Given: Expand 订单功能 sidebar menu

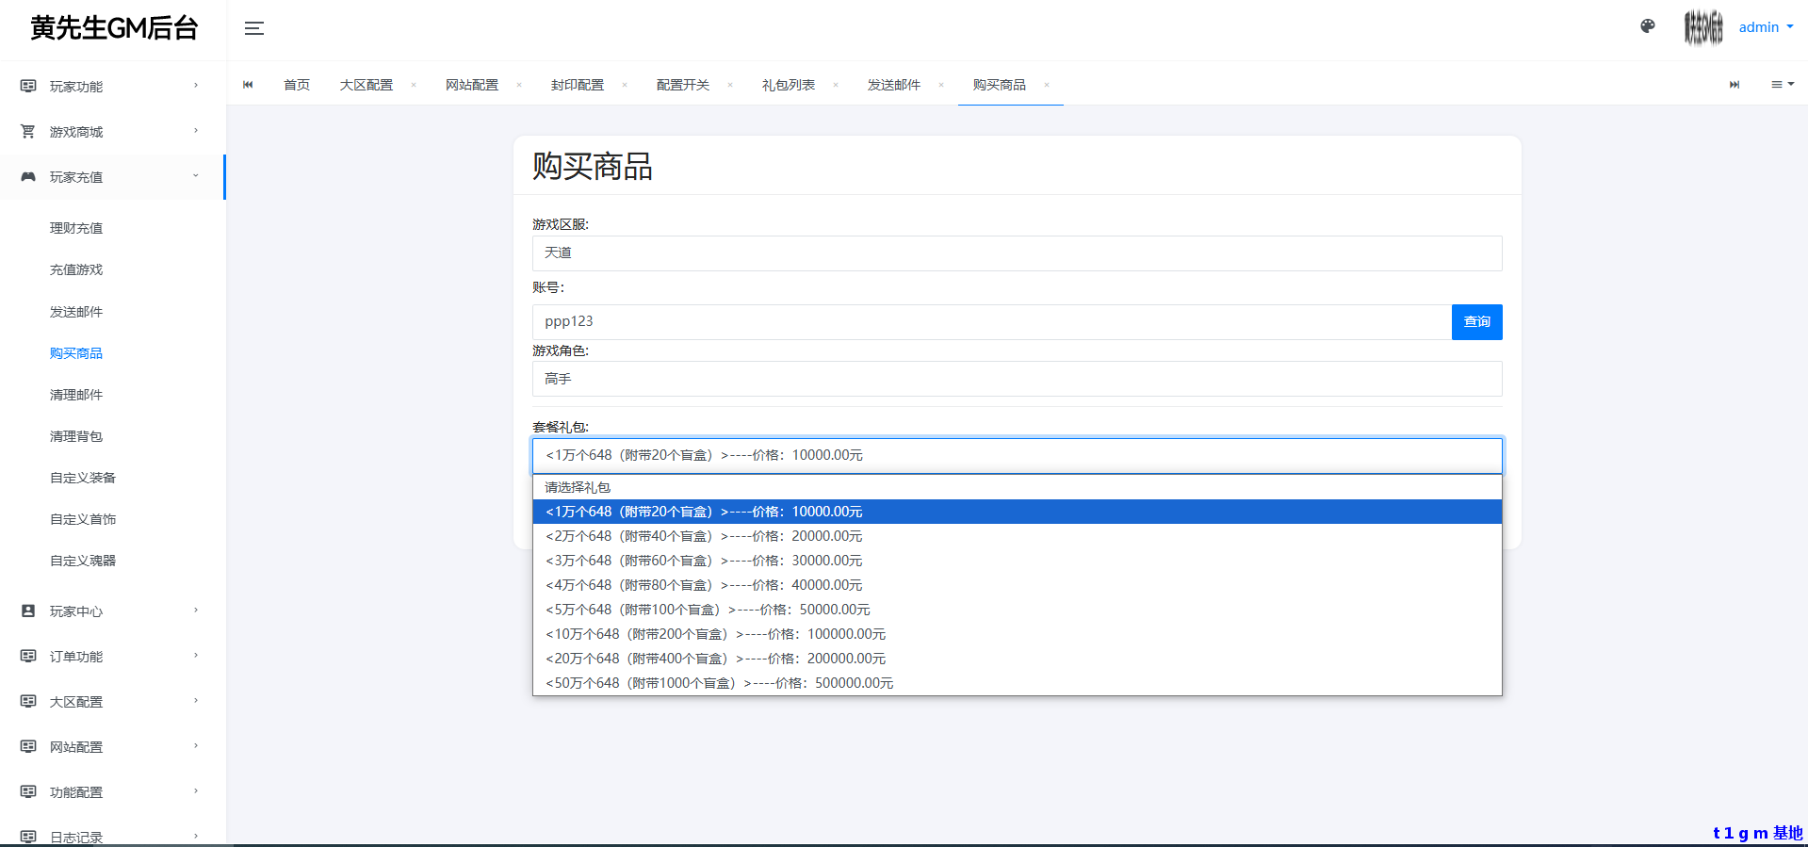Looking at the screenshot, I should pyautogui.click(x=196, y=656).
